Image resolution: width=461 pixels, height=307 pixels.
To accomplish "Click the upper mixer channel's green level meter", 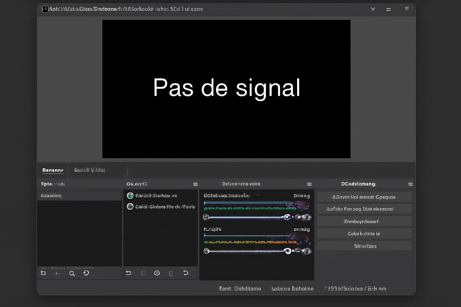I will point(250,208).
